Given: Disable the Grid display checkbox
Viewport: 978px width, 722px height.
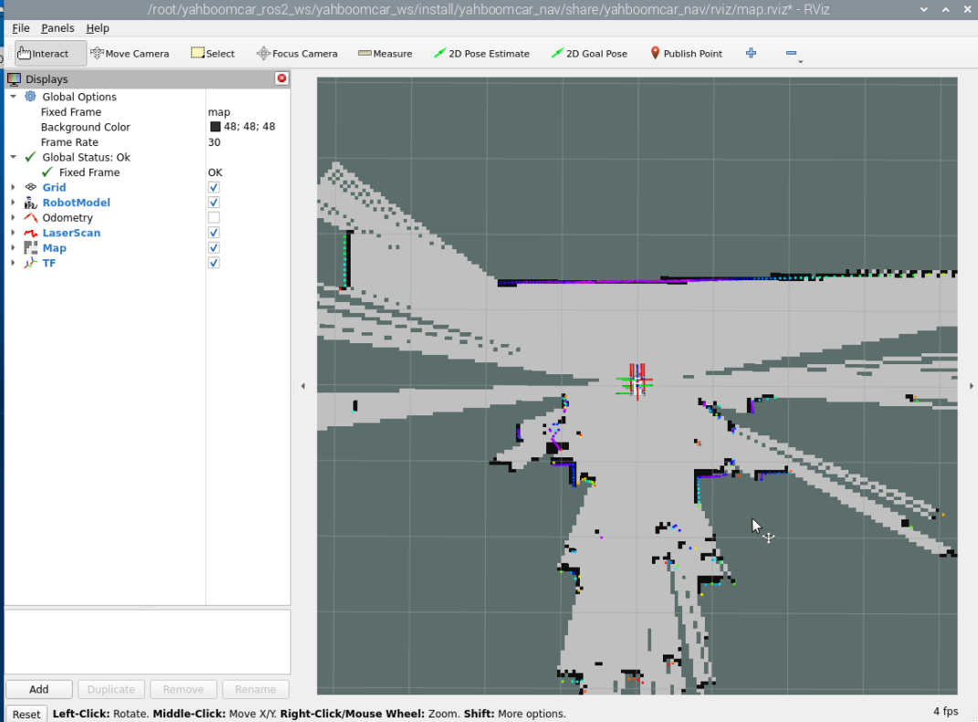Looking at the screenshot, I should click(214, 188).
